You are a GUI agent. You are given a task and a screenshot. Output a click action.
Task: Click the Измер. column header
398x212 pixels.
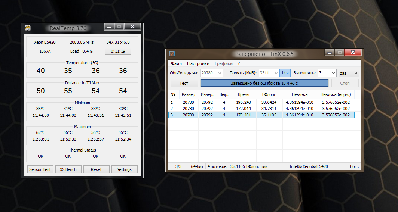(x=207, y=94)
